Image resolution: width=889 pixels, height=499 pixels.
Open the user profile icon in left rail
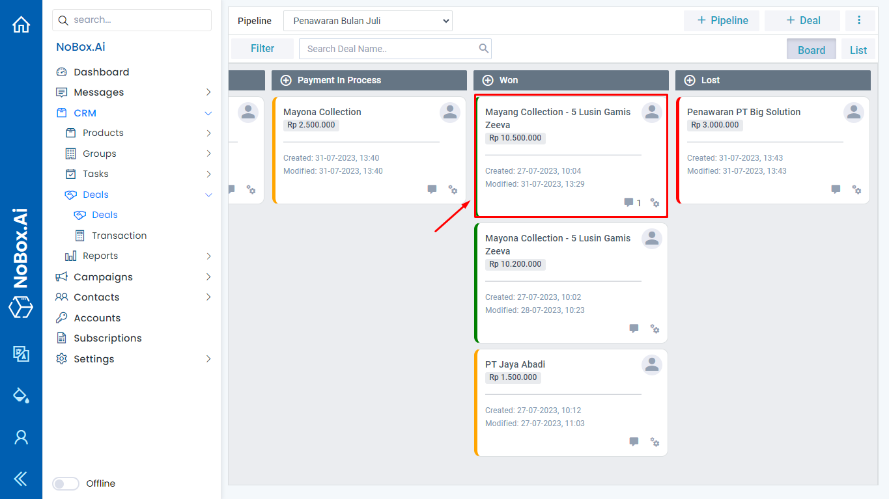coord(21,437)
